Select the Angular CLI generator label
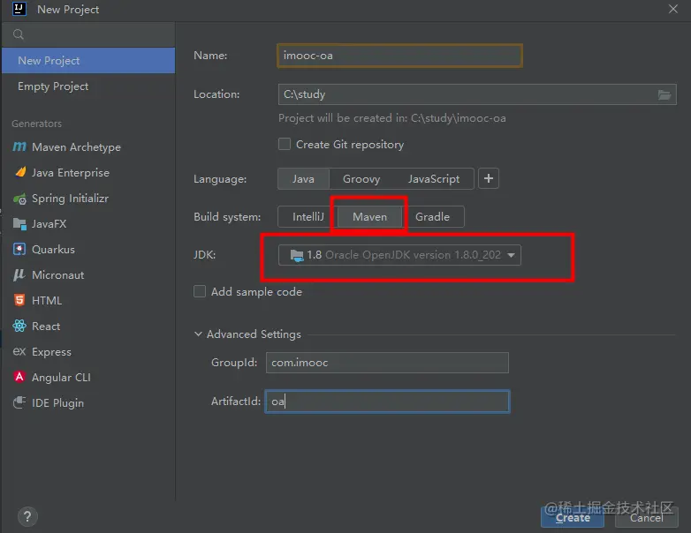Viewport: 691px width, 533px height. click(61, 377)
